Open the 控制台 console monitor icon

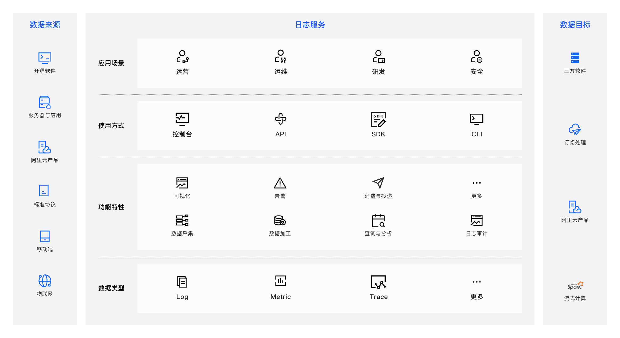tap(182, 119)
